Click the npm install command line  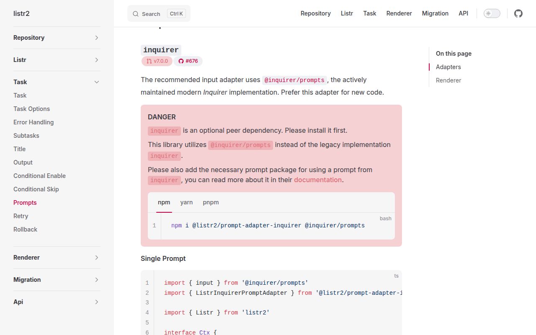coord(268,225)
